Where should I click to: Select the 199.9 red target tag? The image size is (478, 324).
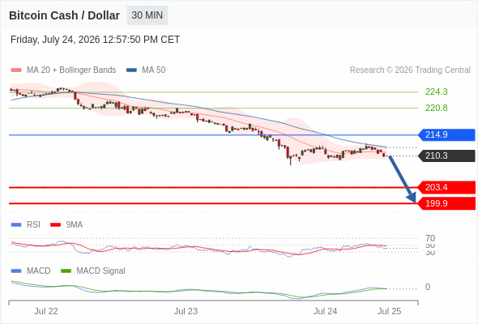(x=446, y=203)
